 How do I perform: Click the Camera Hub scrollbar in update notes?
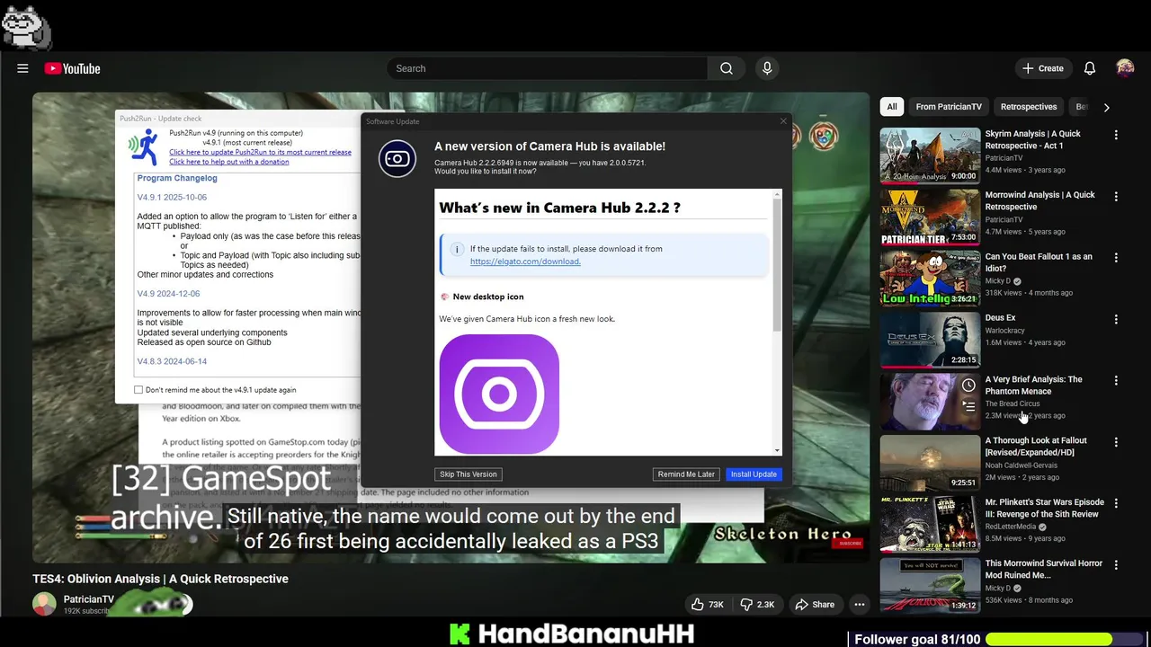click(778, 265)
